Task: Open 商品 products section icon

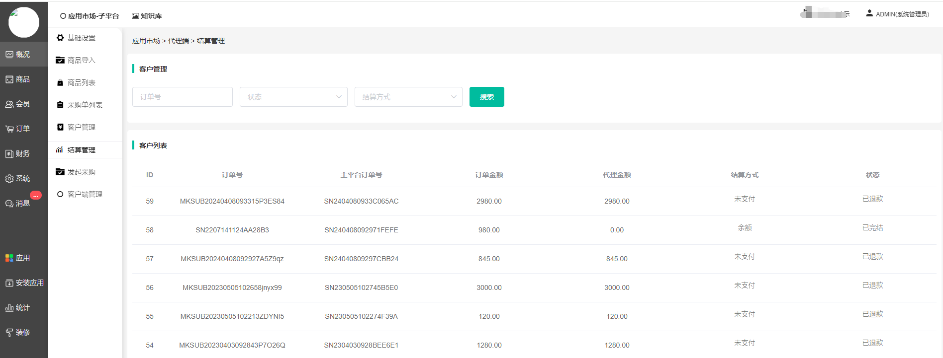Action: tap(9, 79)
